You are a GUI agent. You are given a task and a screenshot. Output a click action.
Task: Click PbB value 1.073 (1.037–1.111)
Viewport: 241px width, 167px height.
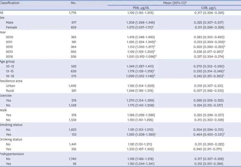[x=140, y=27]
